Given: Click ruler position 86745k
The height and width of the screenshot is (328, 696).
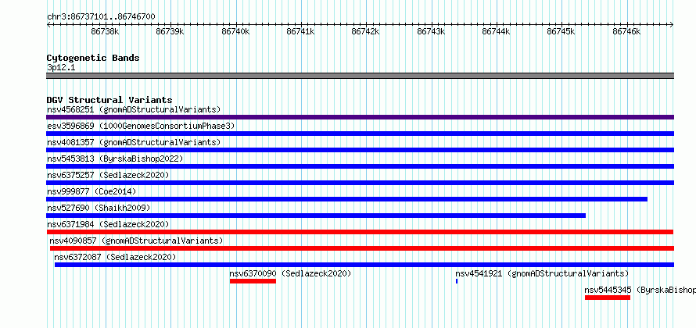Looking at the screenshot, I should click(562, 31).
